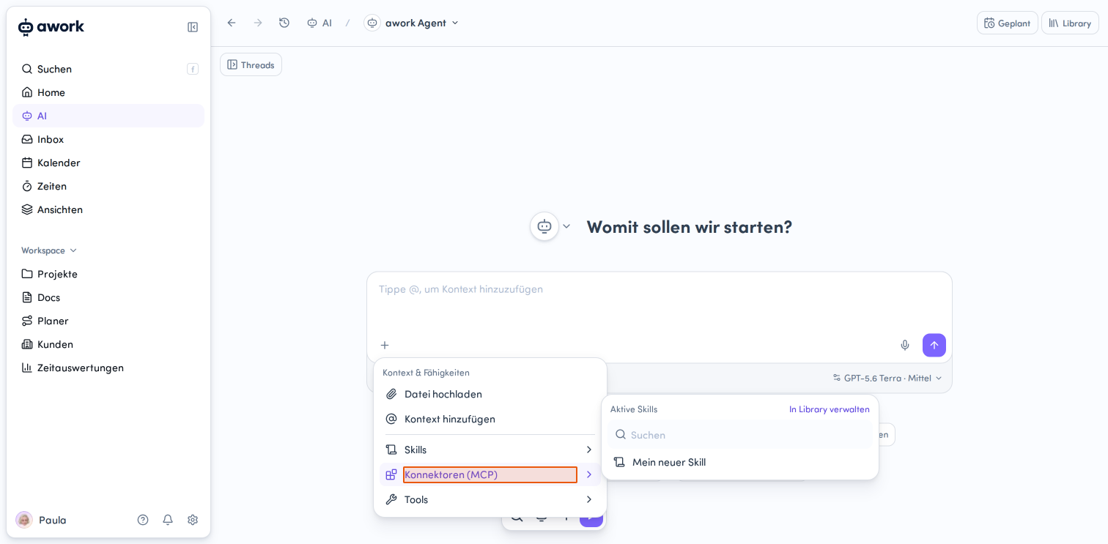Open Kalender in the sidebar
The image size is (1108, 544).
click(108, 163)
